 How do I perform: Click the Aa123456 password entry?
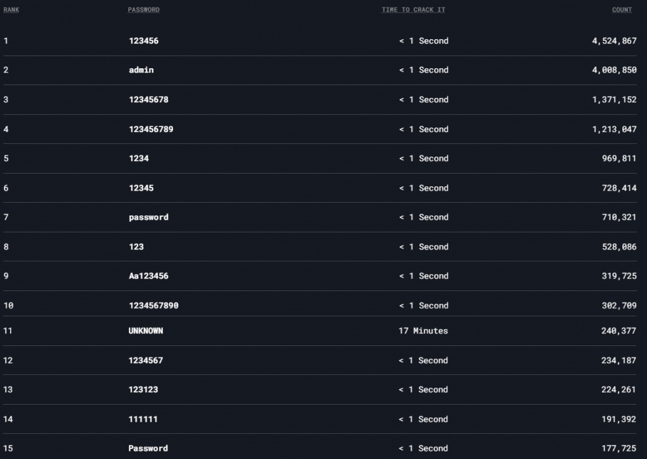pos(148,276)
